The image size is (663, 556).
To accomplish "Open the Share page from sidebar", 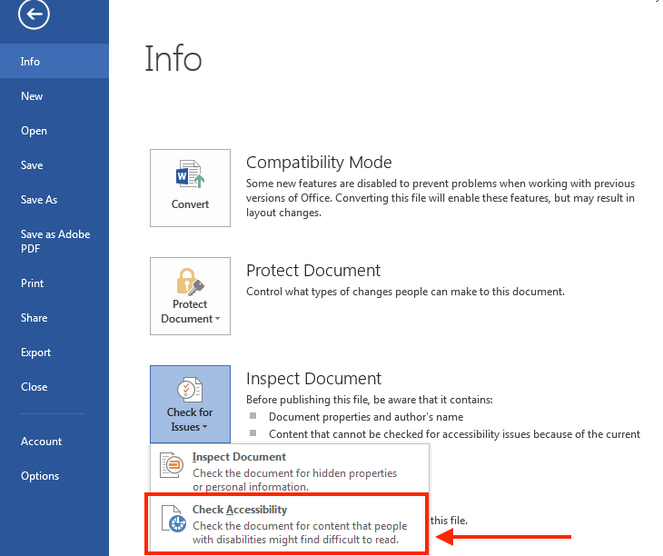I will [x=34, y=318].
